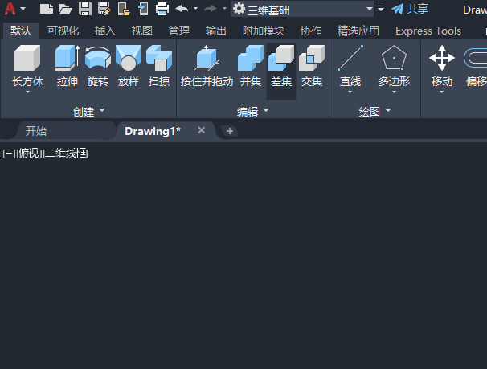This screenshot has height=369, width=487.
Task: Open the 三维基础 workspace dropdown
Action: pyautogui.click(x=302, y=9)
